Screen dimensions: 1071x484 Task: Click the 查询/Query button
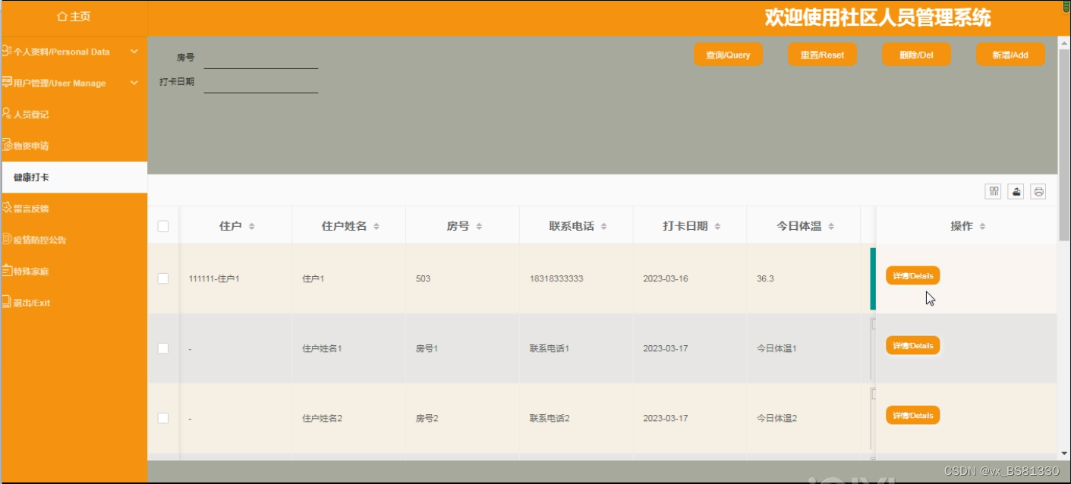pyautogui.click(x=728, y=55)
